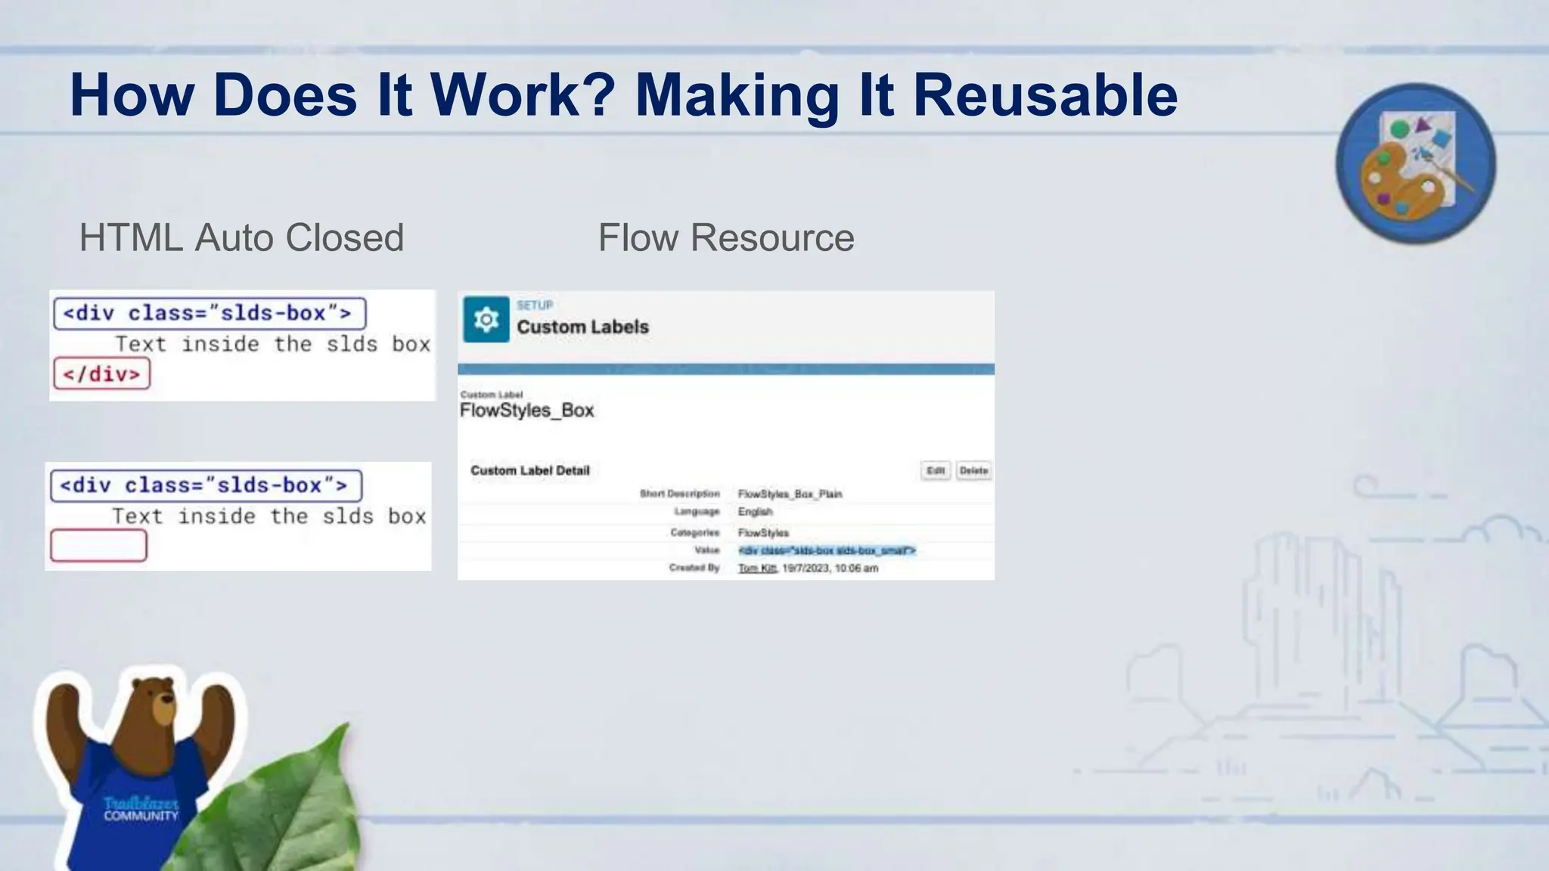Click the SETUP breadcrumb text

(535, 305)
